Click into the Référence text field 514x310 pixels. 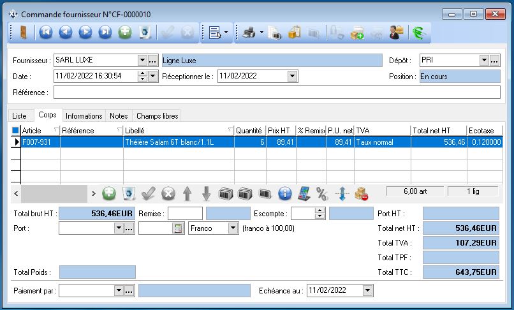point(277,93)
